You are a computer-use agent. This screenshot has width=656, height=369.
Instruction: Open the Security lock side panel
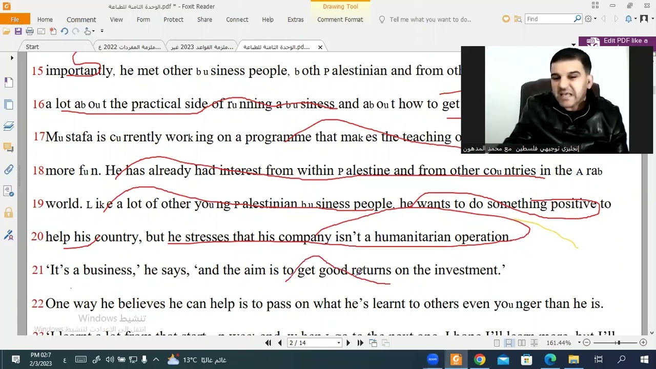[x=9, y=212]
